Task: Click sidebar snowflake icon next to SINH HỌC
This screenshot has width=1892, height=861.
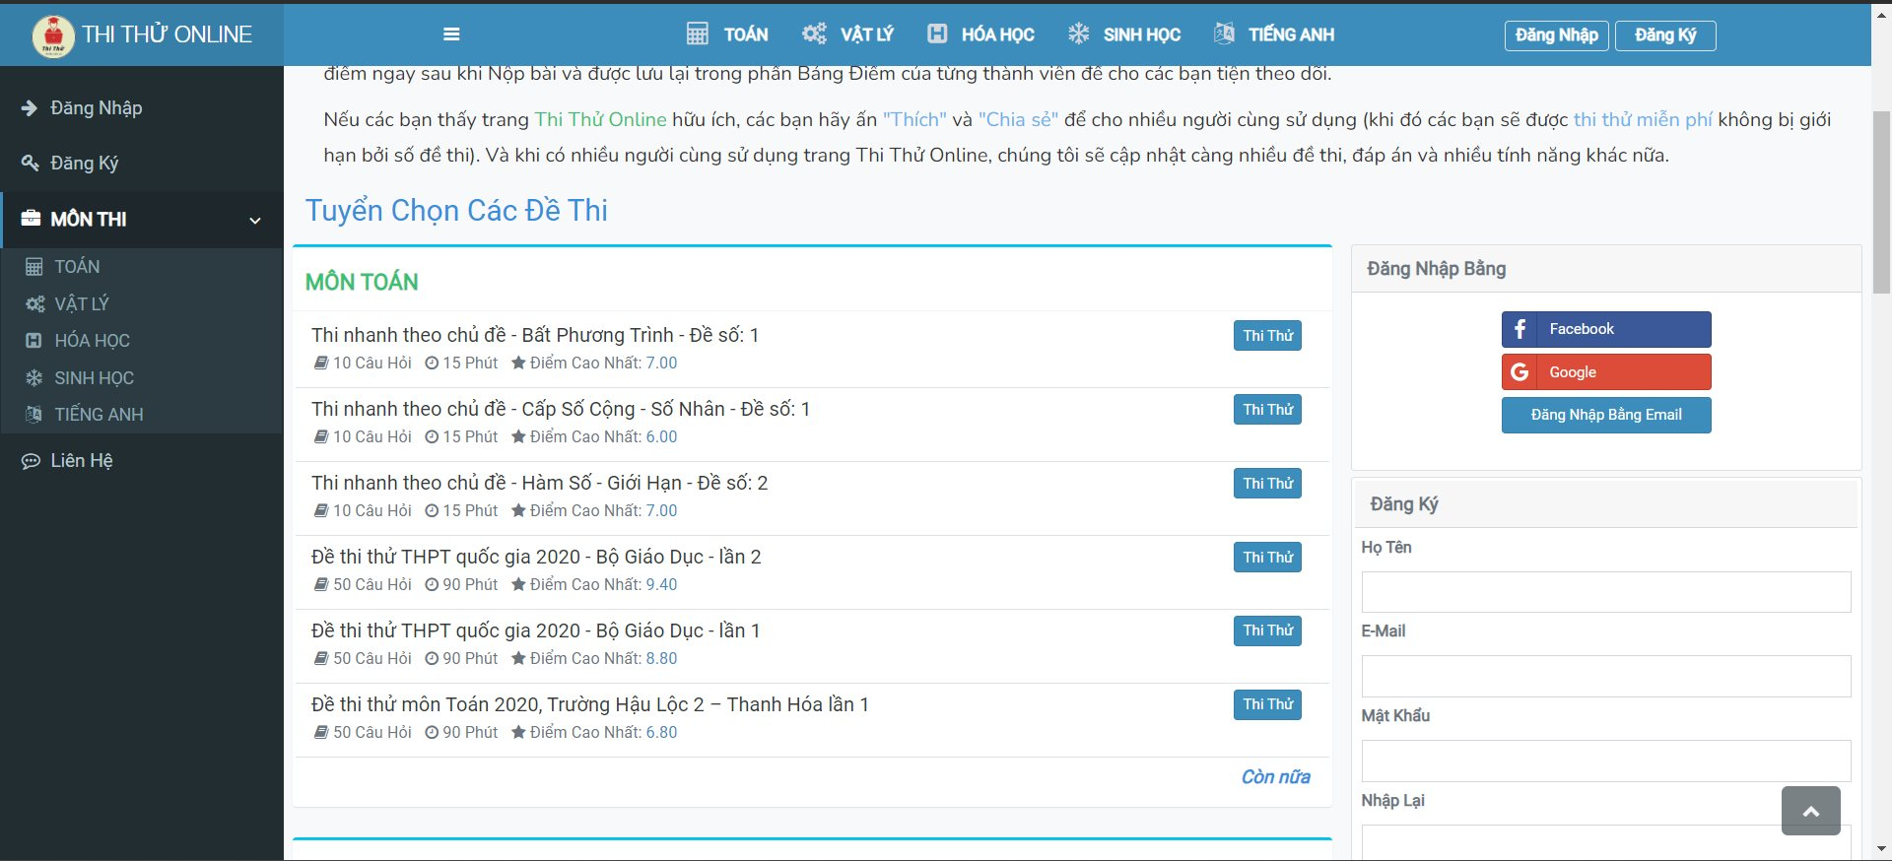Action: tap(34, 378)
